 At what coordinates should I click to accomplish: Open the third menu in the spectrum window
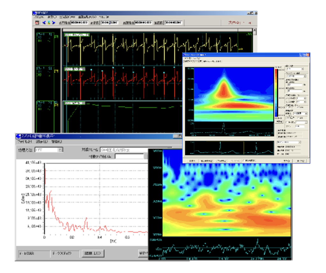[57, 142]
